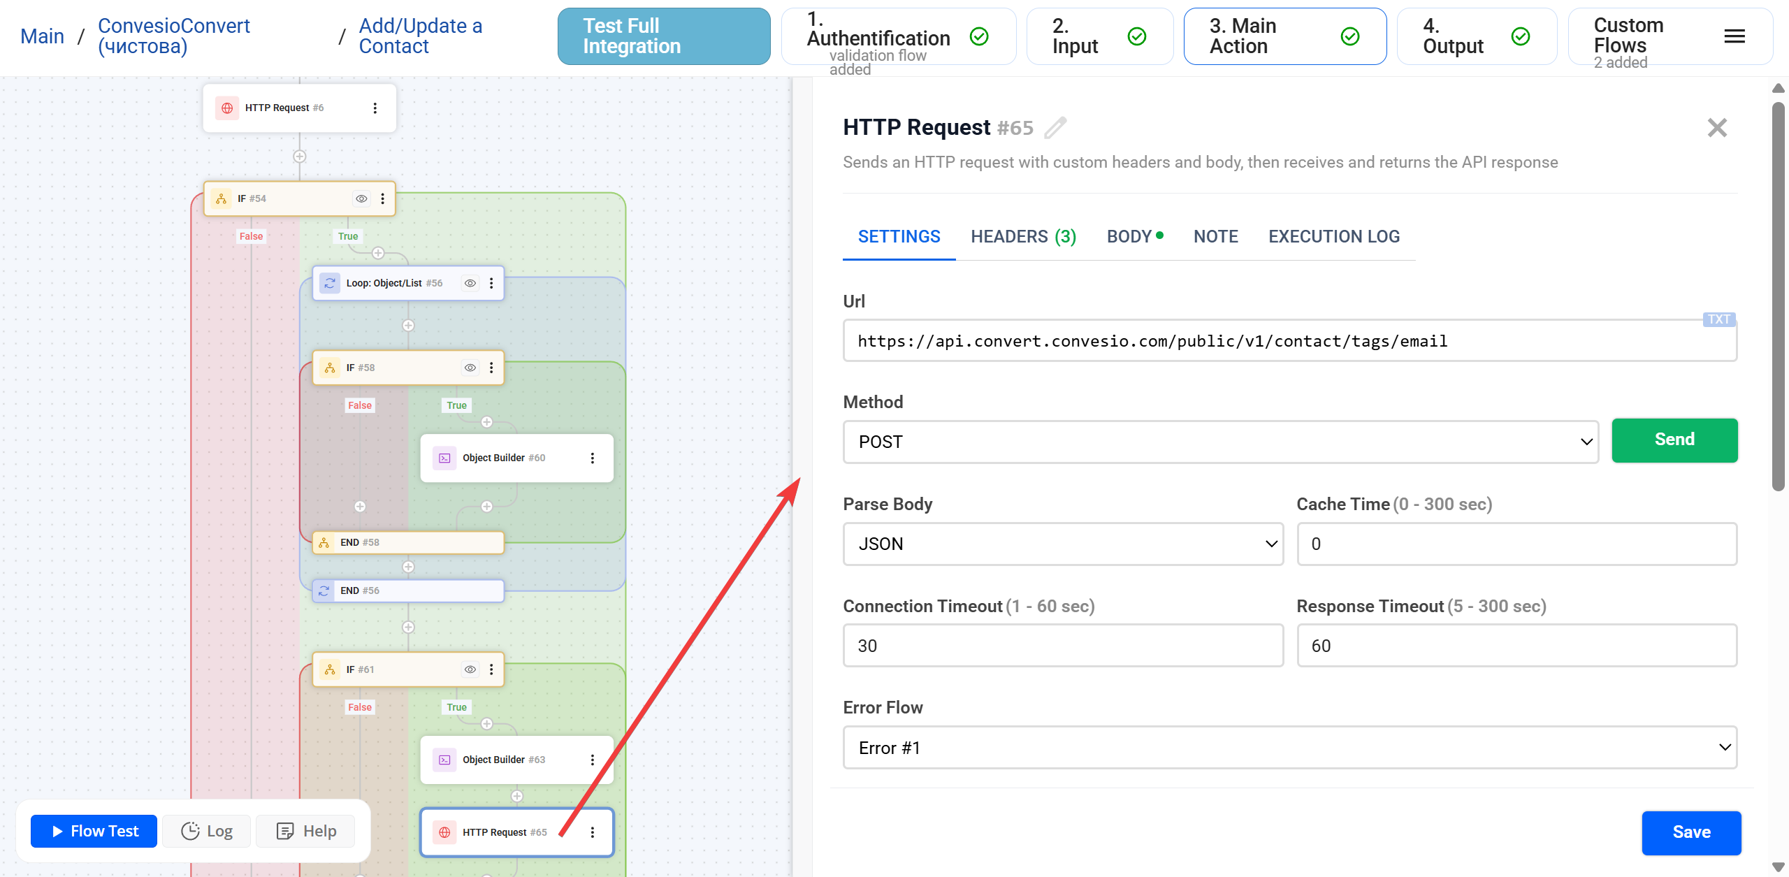Toggle visibility eye on Loop: Object/List #56

point(470,283)
